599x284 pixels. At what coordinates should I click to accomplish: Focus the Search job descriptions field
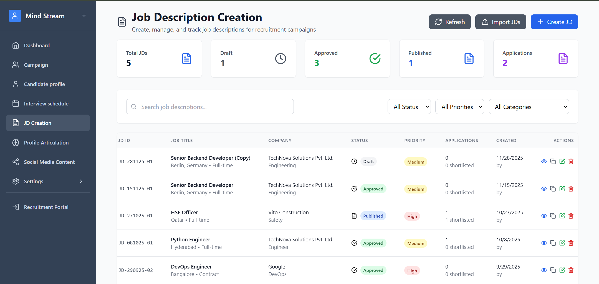point(210,107)
